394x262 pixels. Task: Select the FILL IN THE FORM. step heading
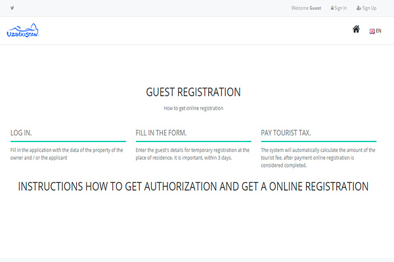pos(161,133)
